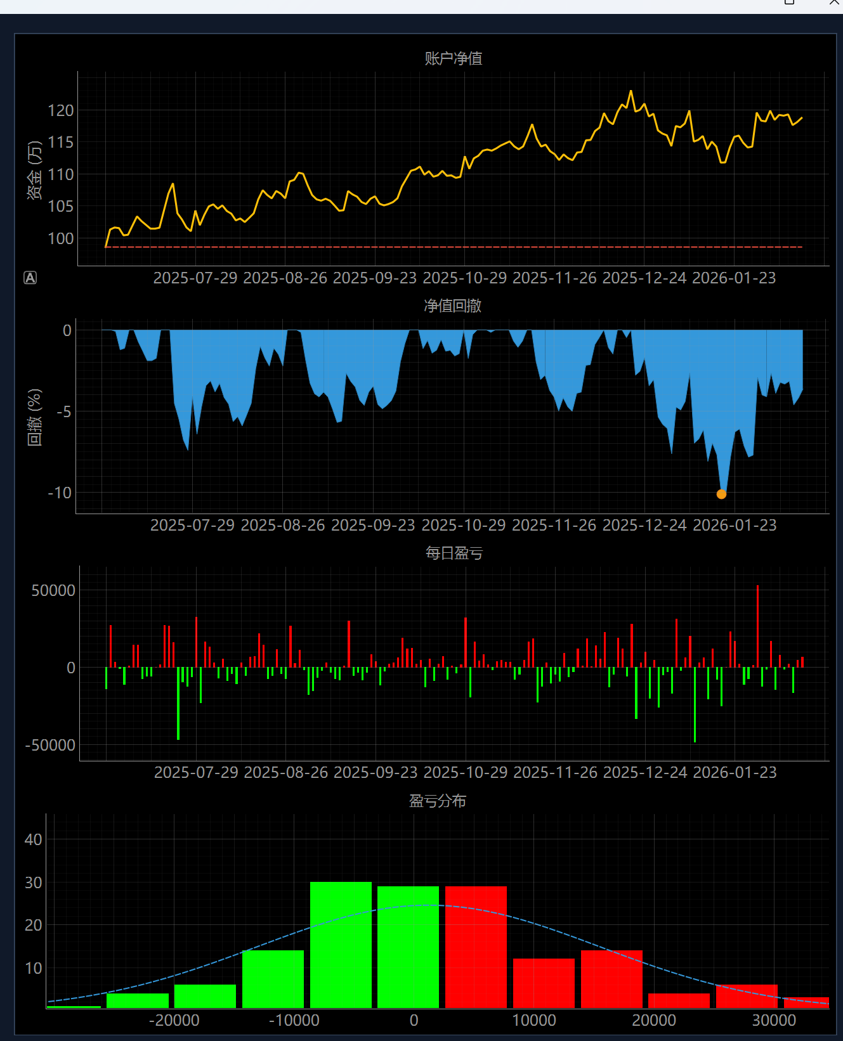Click the 每日盈亏 chart title
This screenshot has width=843, height=1041.
point(454,553)
